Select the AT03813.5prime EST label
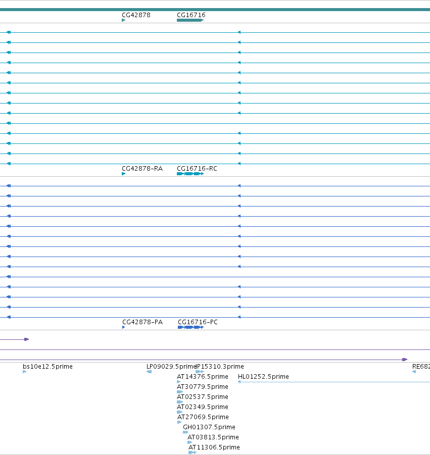The height and width of the screenshot is (455, 430). (213, 437)
